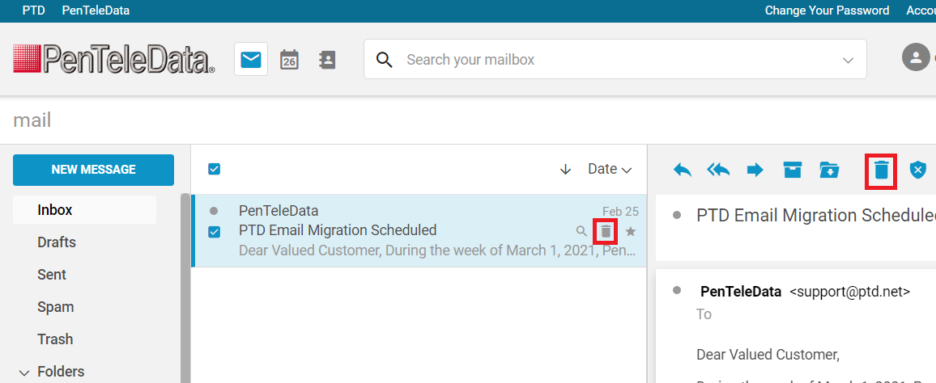This screenshot has width=936, height=383.
Task: Expand search options dropdown arrow
Action: (x=848, y=60)
